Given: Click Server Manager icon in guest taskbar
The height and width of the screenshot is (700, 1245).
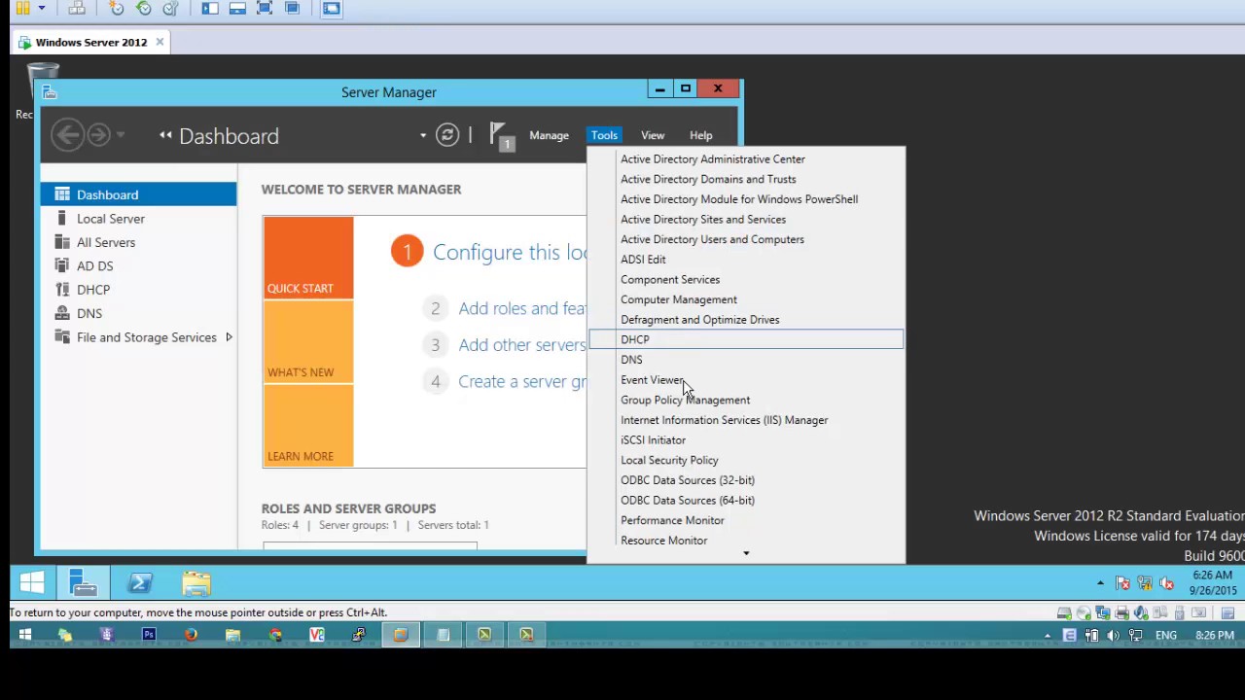Looking at the screenshot, I should (84, 583).
